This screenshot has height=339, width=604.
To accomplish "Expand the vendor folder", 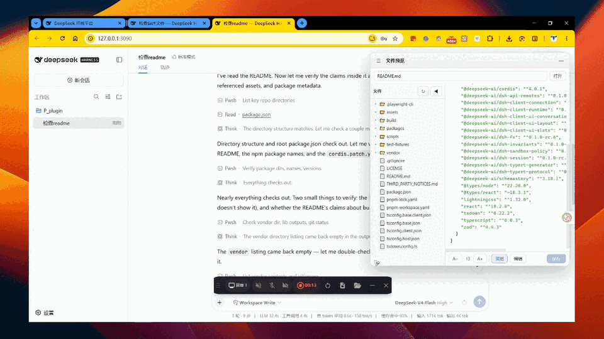I will pyautogui.click(x=376, y=153).
